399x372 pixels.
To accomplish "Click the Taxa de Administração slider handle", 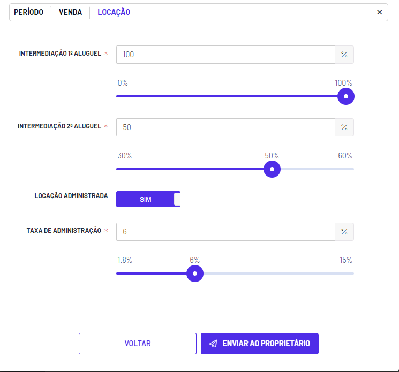I will (195, 274).
